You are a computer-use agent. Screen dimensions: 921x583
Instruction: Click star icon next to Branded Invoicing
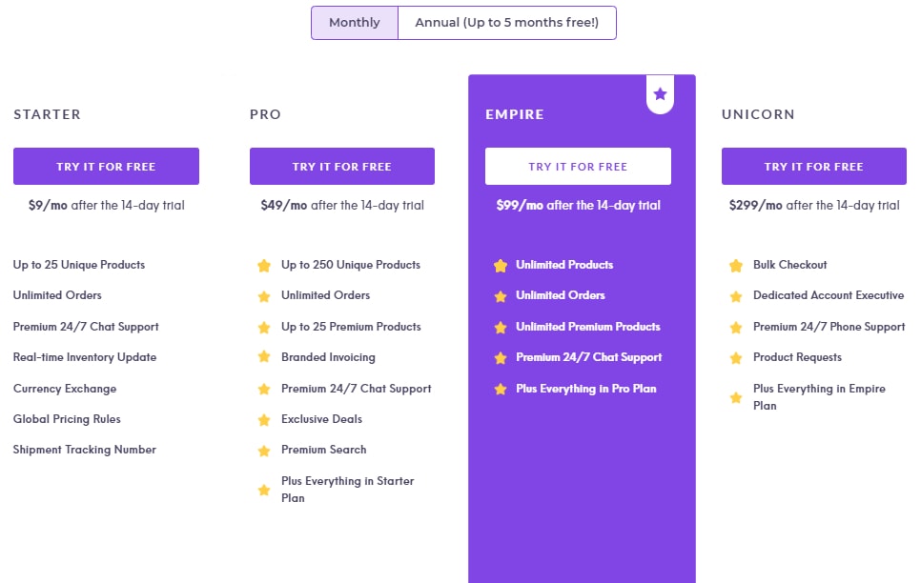pos(264,357)
